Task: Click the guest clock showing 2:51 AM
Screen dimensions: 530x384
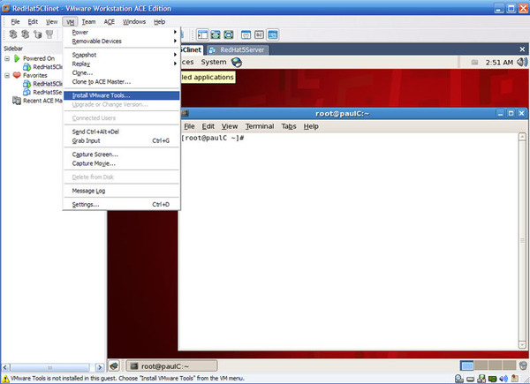Action: (x=499, y=63)
